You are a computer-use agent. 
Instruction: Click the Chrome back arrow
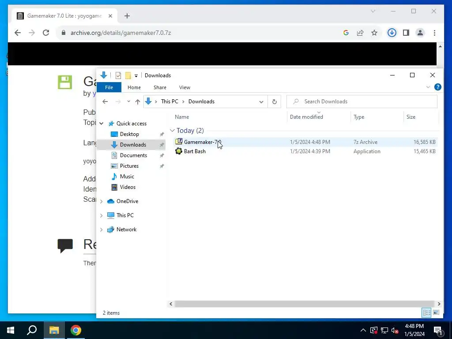click(18, 33)
